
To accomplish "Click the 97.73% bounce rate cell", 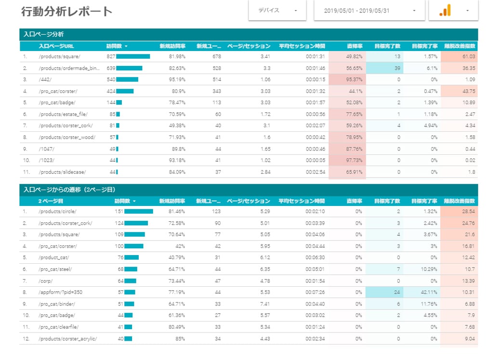I will [x=347, y=160].
